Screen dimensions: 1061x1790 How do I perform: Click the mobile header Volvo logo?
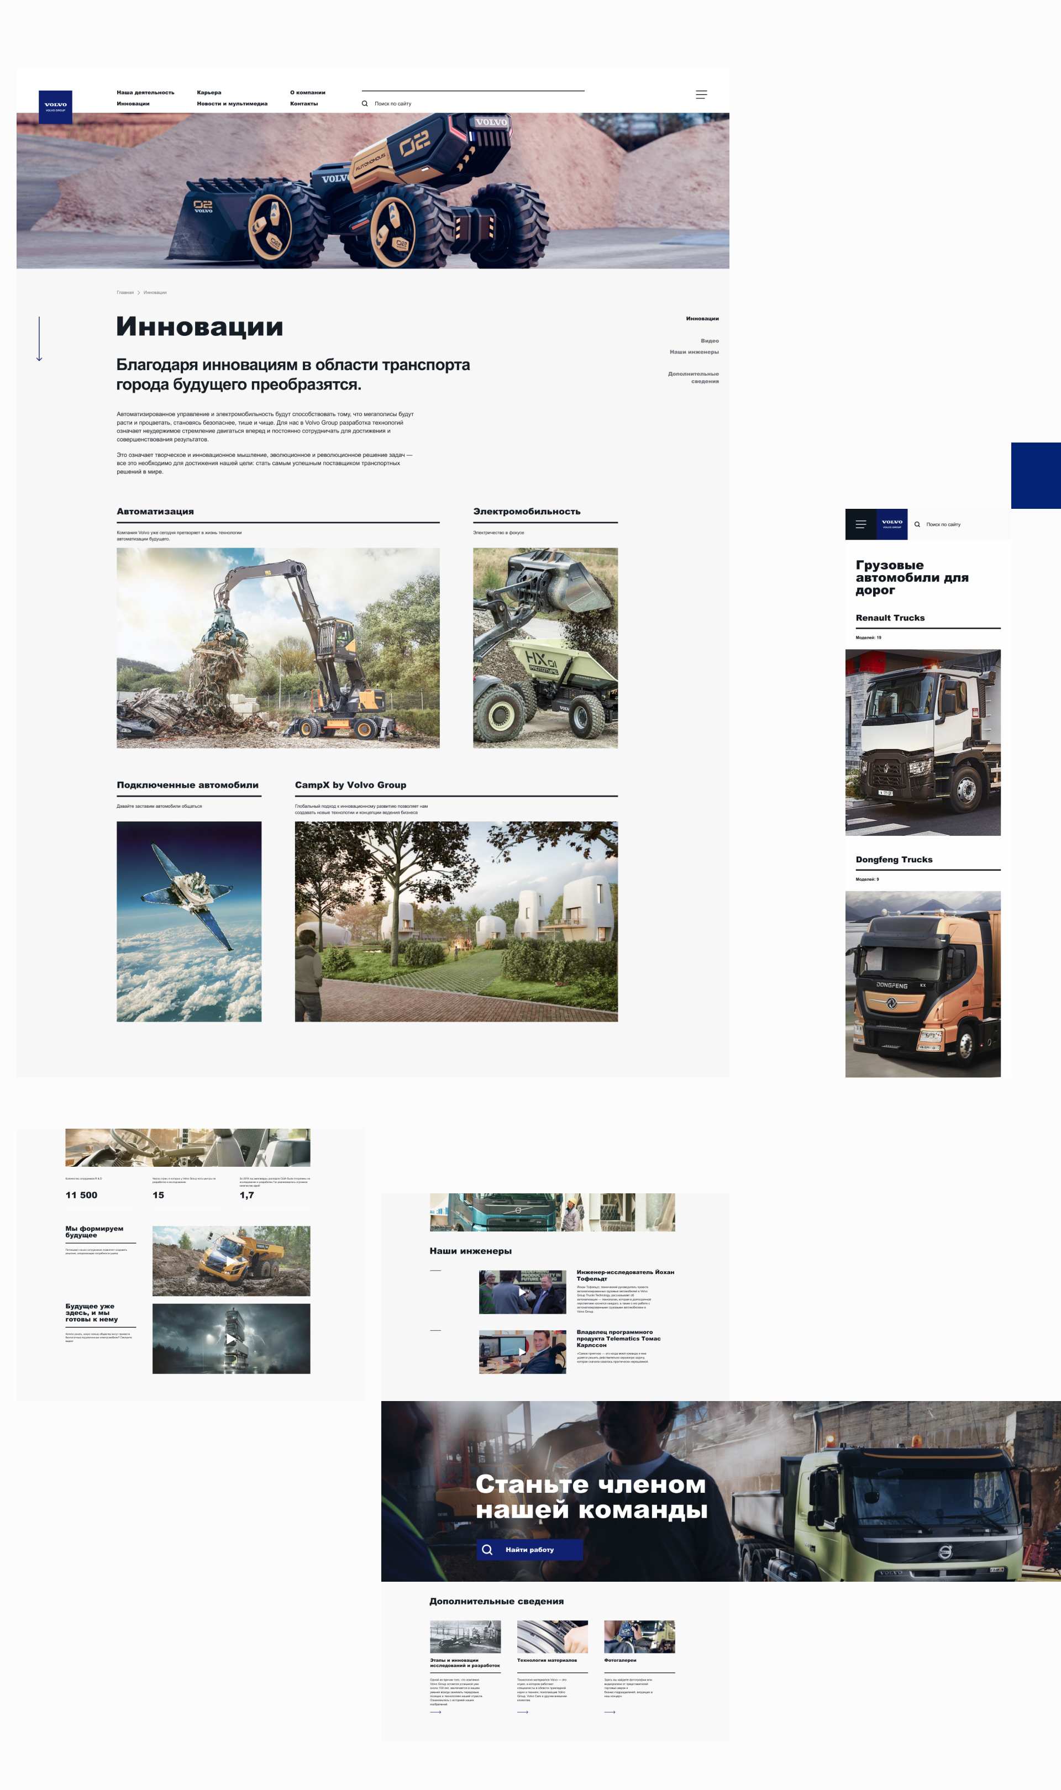[x=891, y=524]
